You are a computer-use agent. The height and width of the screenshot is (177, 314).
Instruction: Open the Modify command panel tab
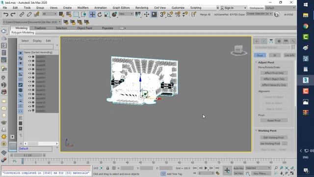click(x=264, y=41)
